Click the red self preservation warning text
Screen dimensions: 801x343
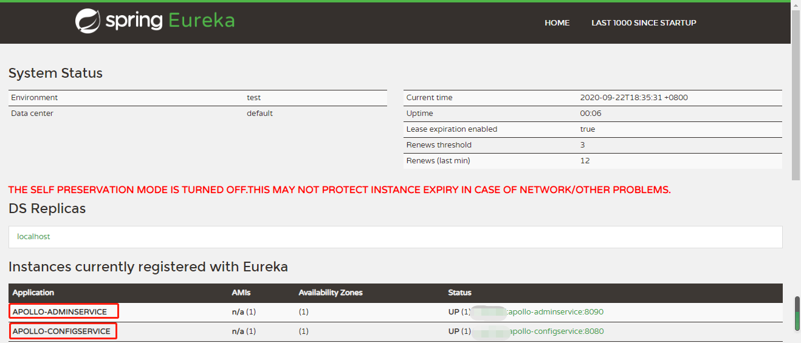[340, 190]
